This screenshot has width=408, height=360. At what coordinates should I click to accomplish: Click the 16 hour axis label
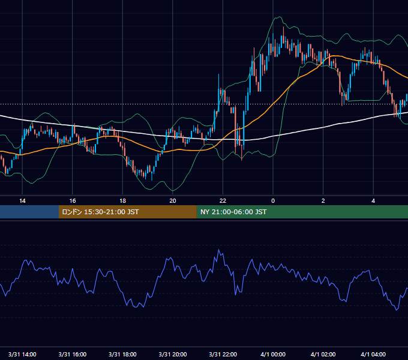coord(73,201)
